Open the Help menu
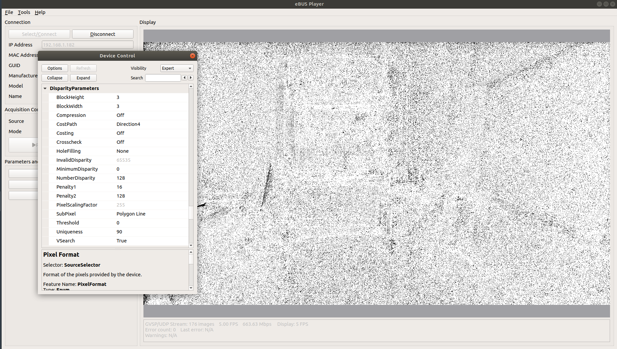The image size is (617, 349). click(40, 12)
